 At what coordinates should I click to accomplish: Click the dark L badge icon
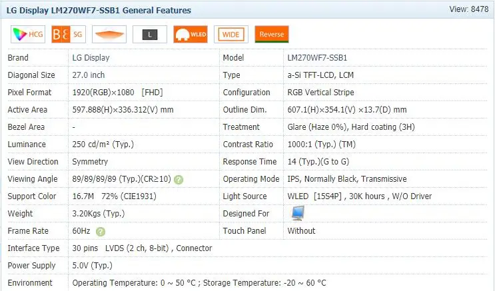tap(150, 34)
